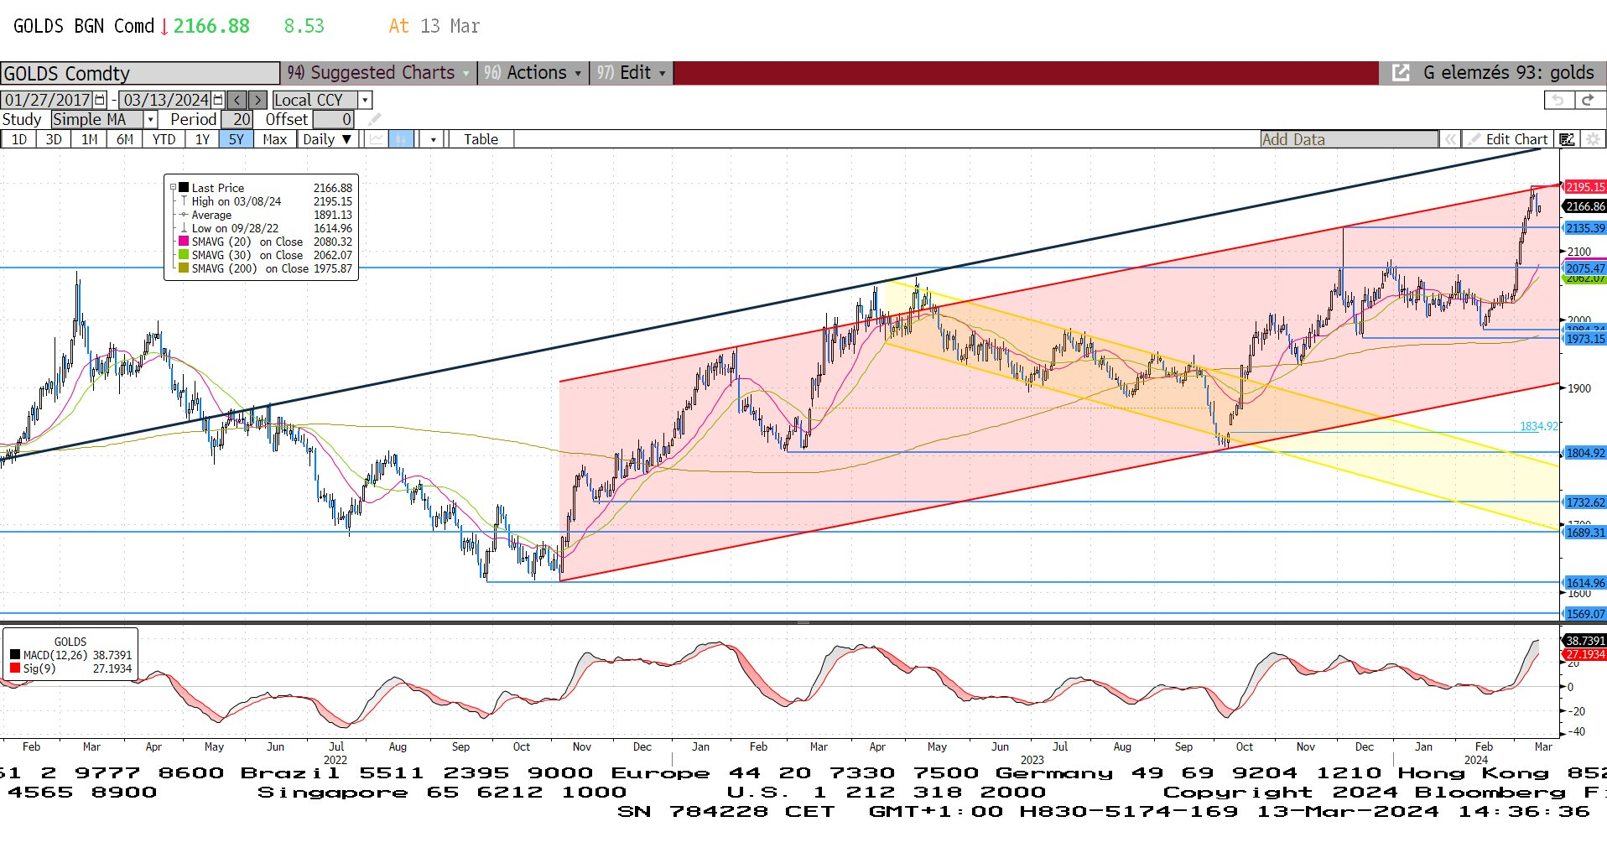Select the 6M time range tab
Viewport: 1607px width, 858px height.
[x=125, y=139]
